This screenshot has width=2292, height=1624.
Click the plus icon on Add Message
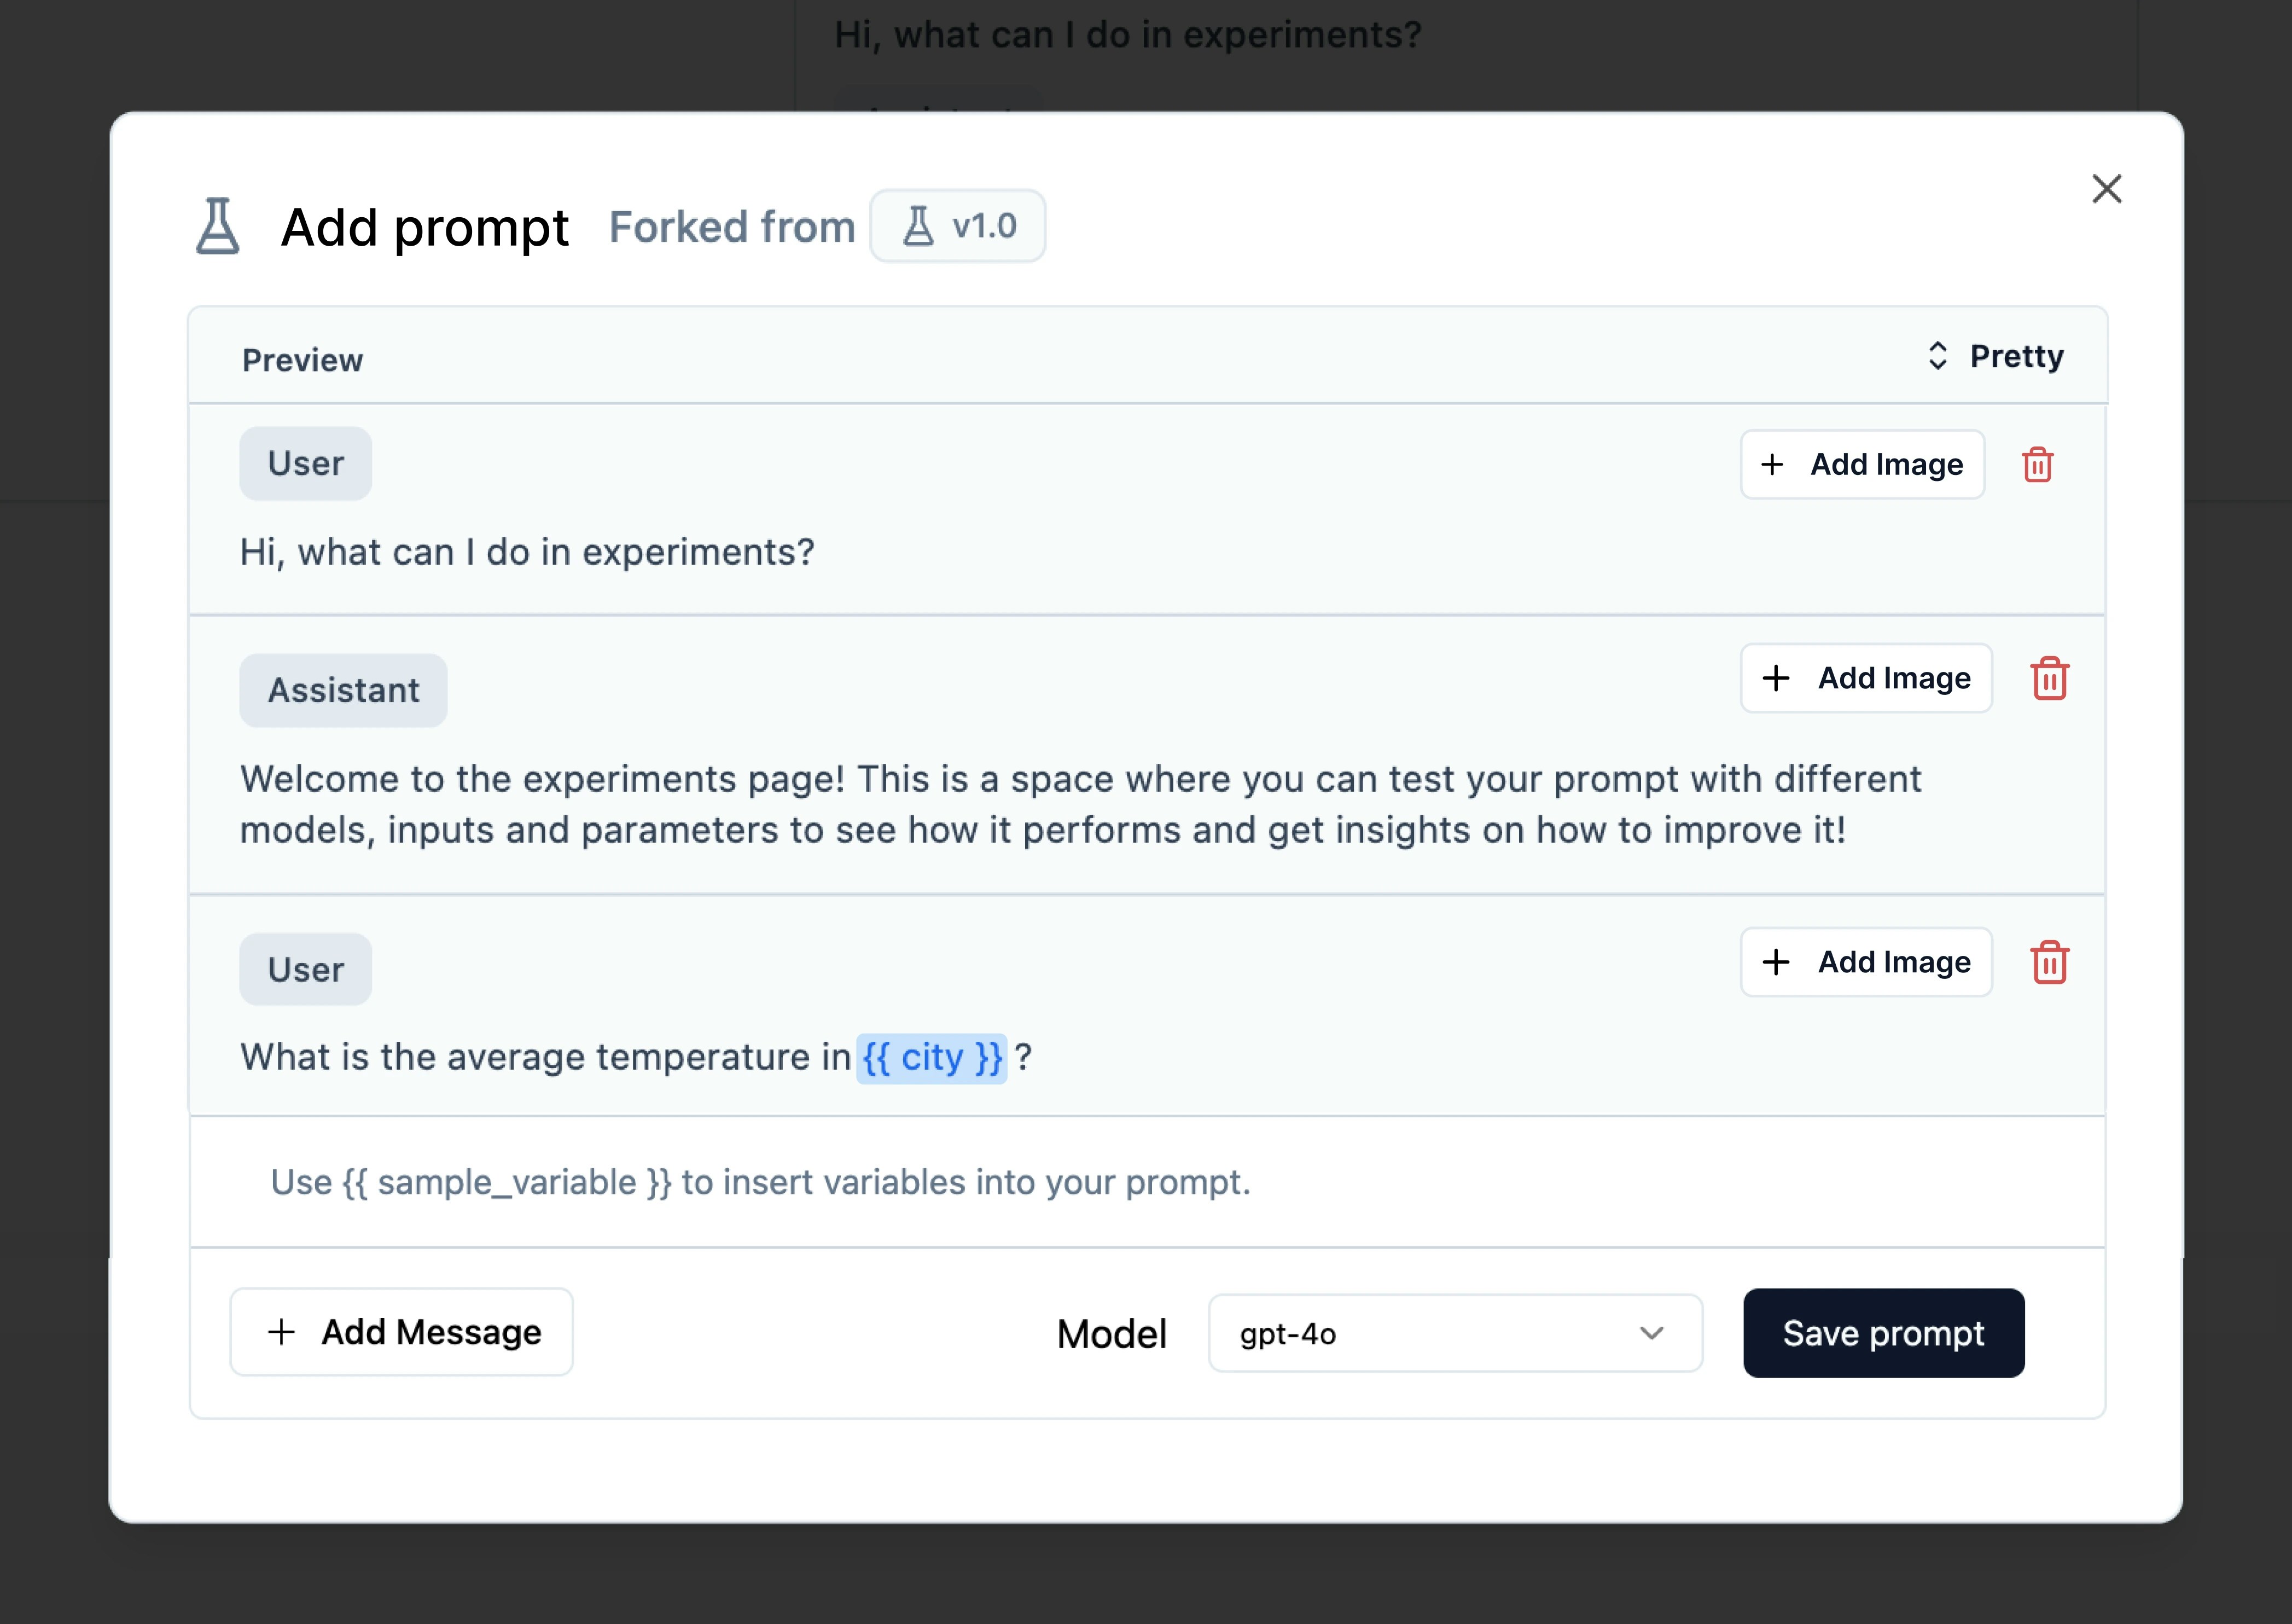click(x=281, y=1332)
